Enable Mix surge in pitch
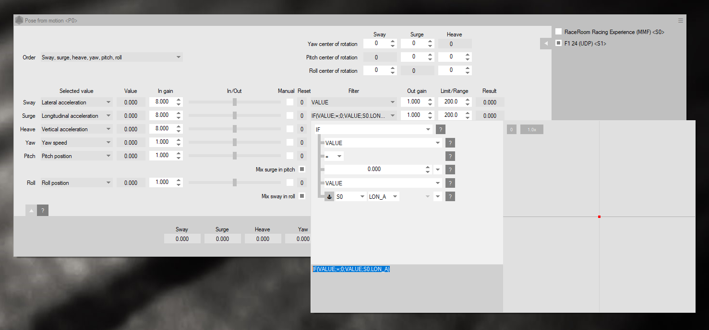This screenshot has height=330, width=709. coord(302,169)
